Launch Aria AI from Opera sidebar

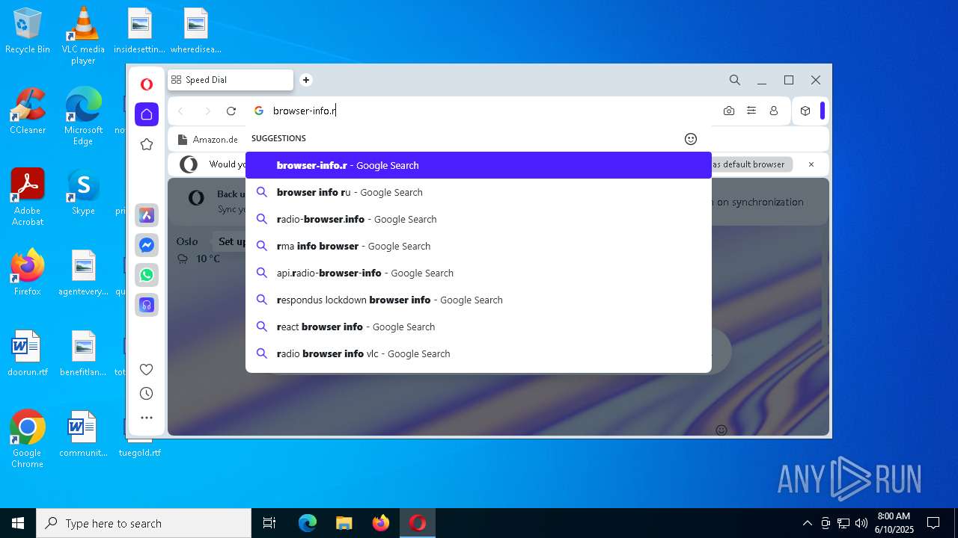[147, 215]
